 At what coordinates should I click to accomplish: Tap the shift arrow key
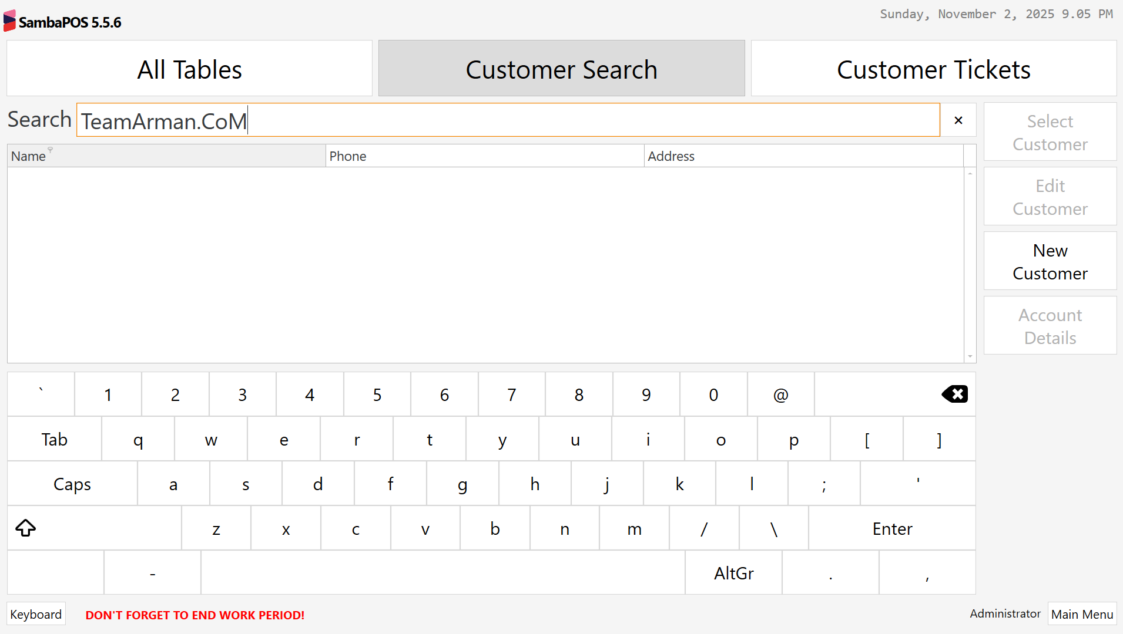(95, 528)
